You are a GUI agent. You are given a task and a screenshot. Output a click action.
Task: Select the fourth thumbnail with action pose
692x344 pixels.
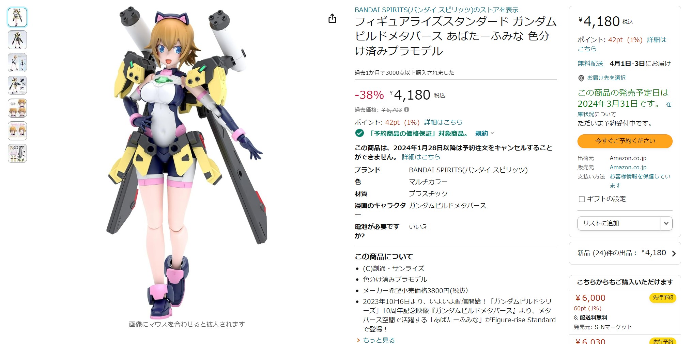pos(17,85)
